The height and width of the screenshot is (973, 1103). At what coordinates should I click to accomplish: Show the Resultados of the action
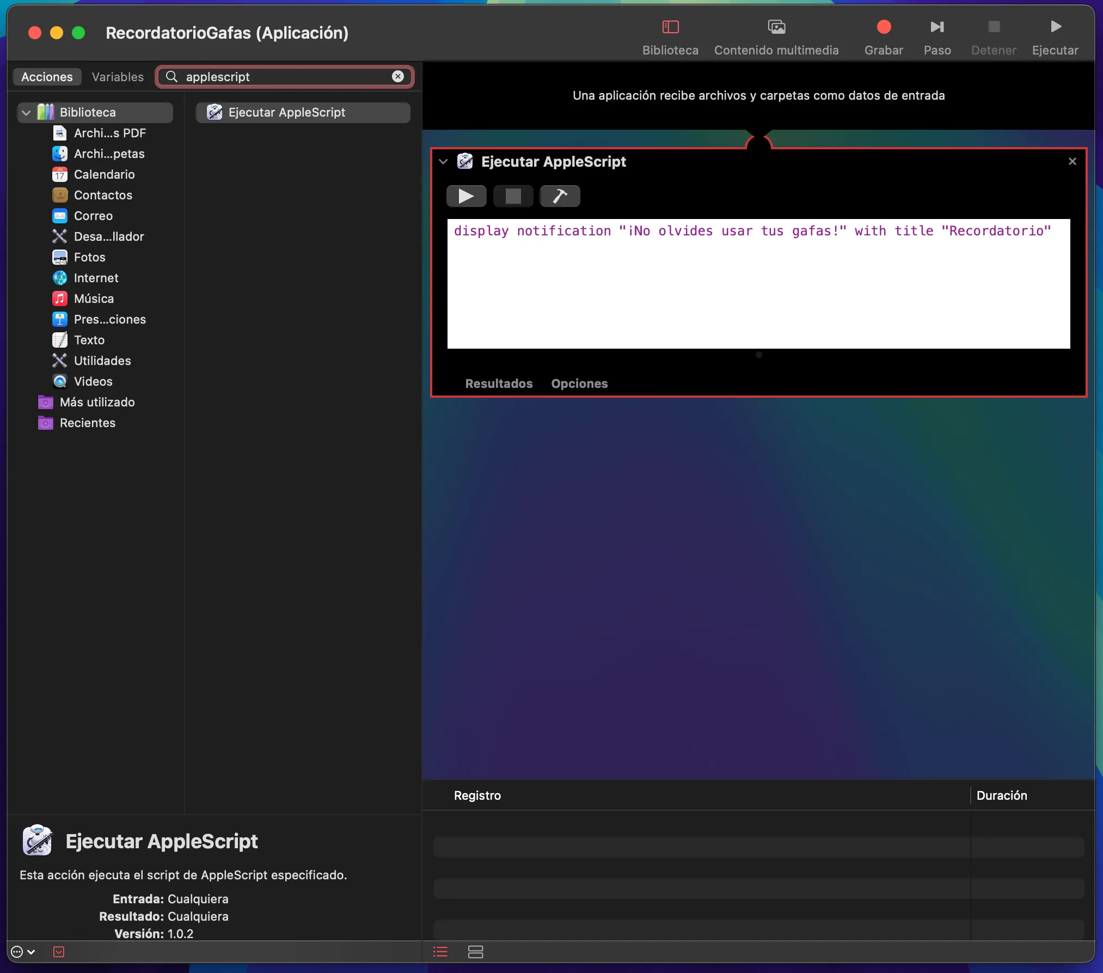point(499,384)
